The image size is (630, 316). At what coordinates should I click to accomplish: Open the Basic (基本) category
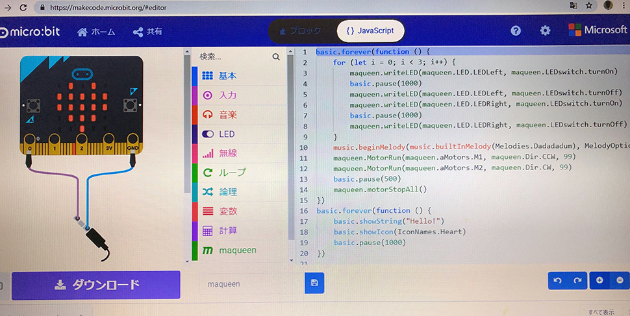(239, 76)
